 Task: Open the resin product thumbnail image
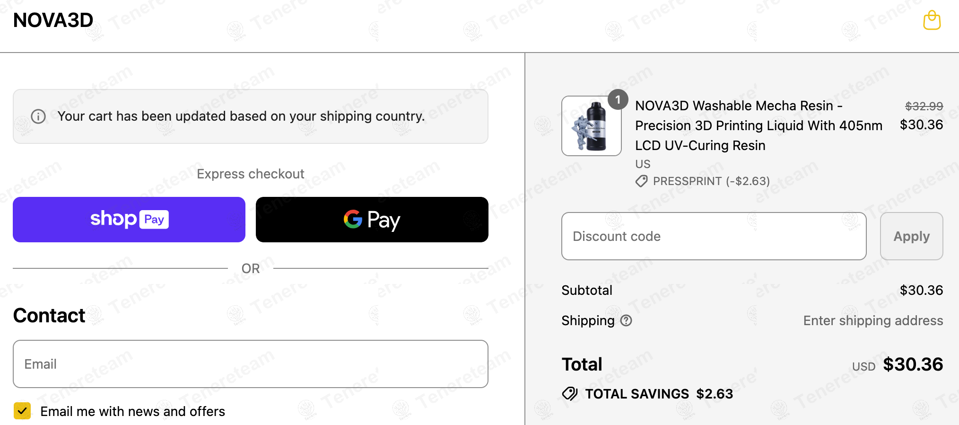click(x=591, y=126)
